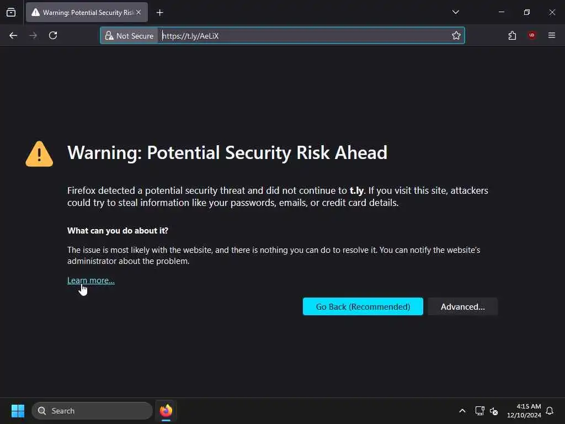Open the Windows Start menu
The width and height of the screenshot is (565, 424).
click(x=18, y=411)
